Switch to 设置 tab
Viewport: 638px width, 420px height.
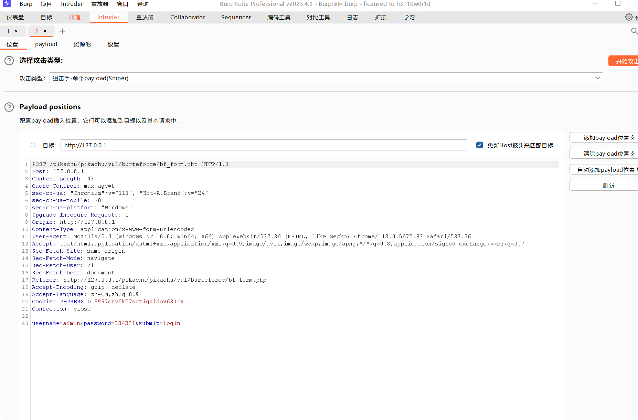click(x=113, y=44)
